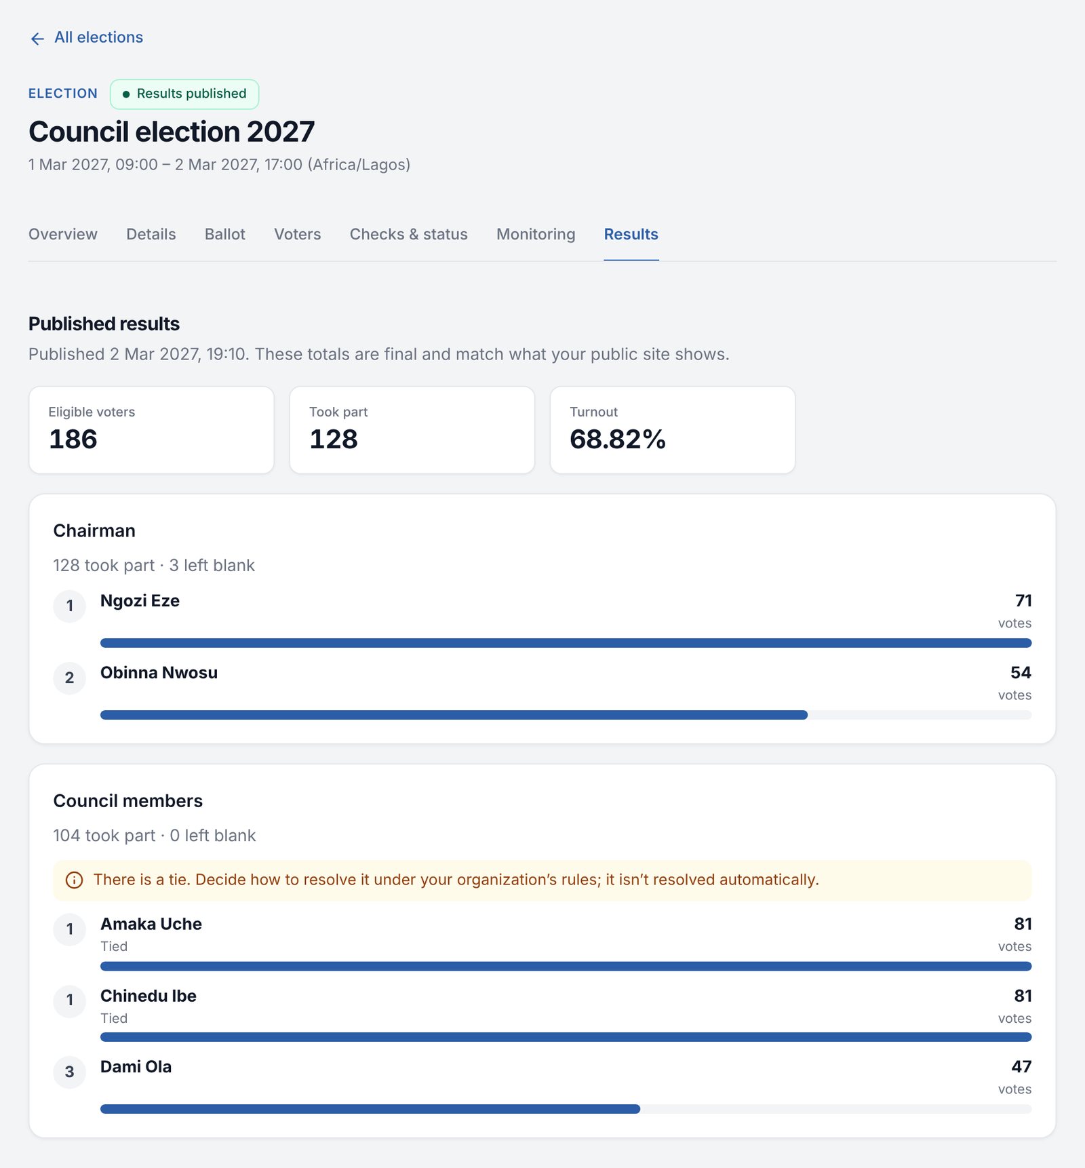Click the Turnout 68.82% card
Screen dimensions: 1085x1168
tap(673, 430)
